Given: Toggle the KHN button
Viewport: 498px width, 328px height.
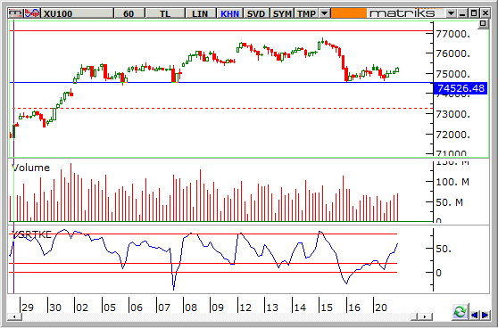Looking at the screenshot, I should 229,13.
